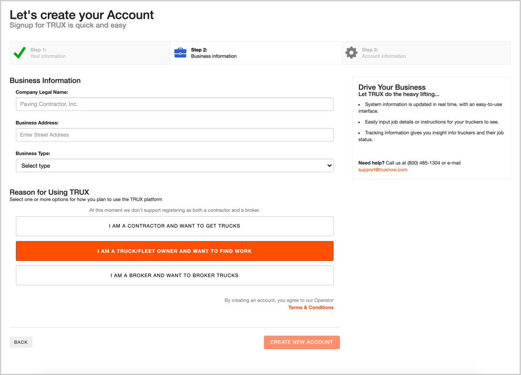
Task: Click the 'Tracking information gives you insight' bullet
Action: (431, 136)
